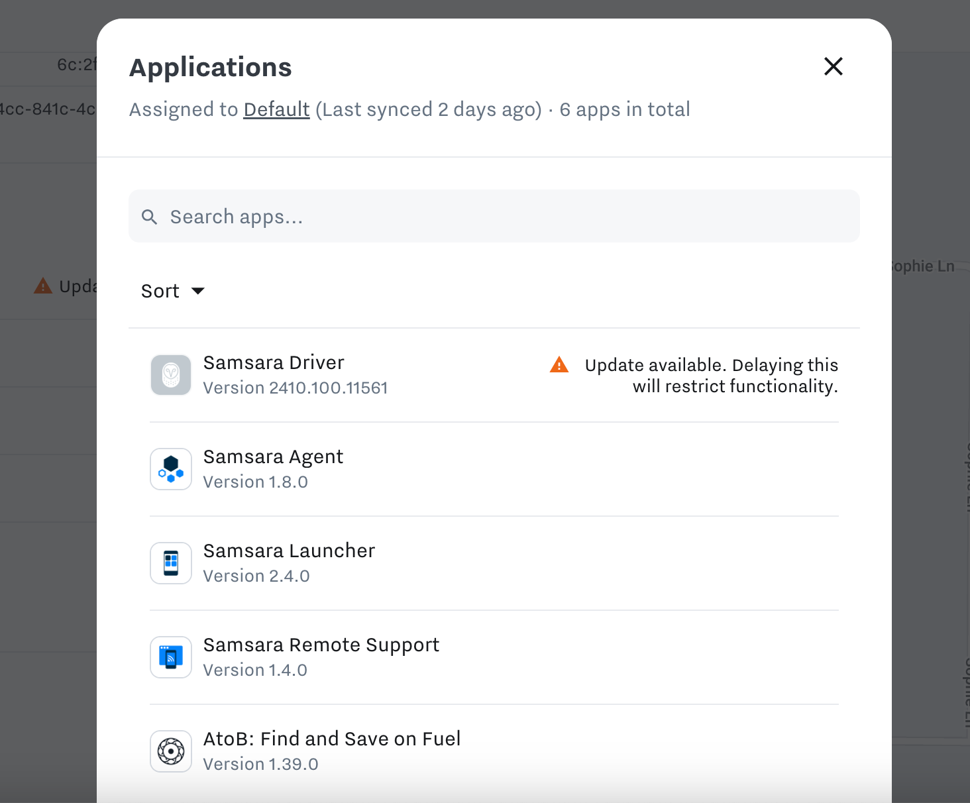Click the AtoB: Find and Save on Fuel icon
The image size is (970, 803).
pyautogui.click(x=170, y=751)
